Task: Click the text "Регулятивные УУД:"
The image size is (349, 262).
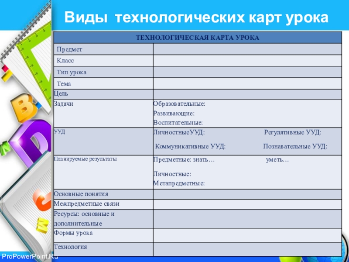Action: [x=293, y=133]
